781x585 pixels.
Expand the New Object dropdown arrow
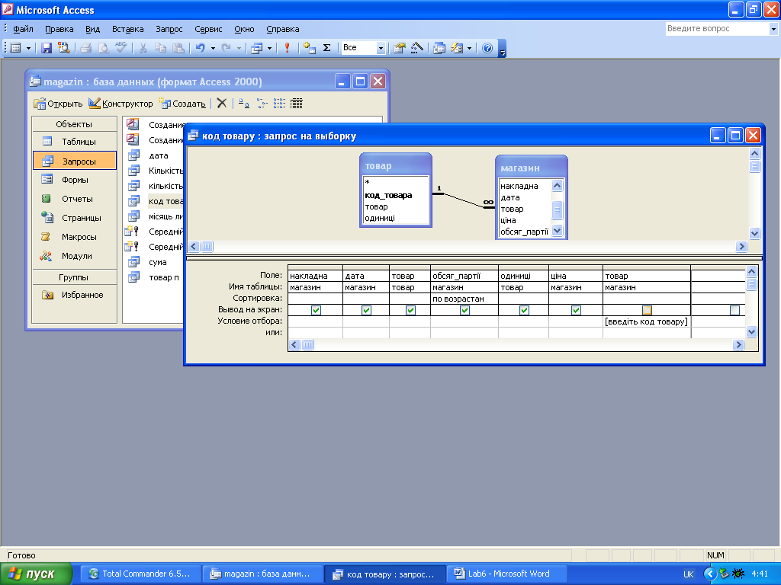(x=469, y=48)
